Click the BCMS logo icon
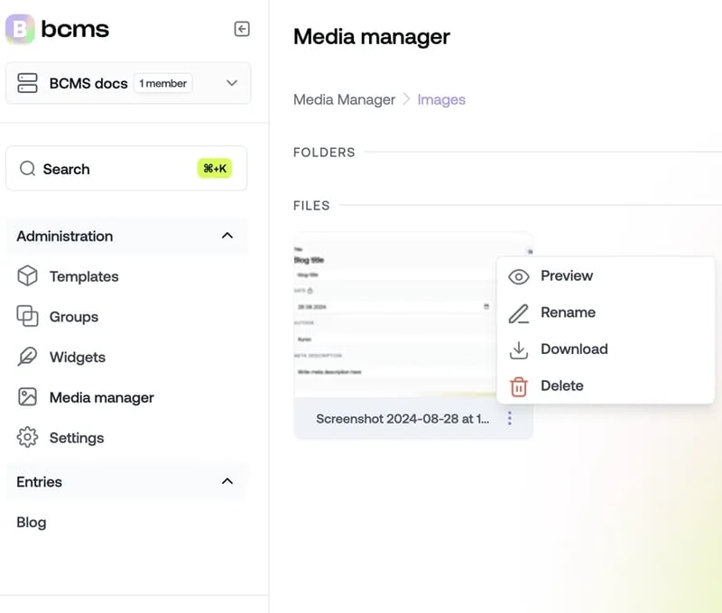 point(20,29)
